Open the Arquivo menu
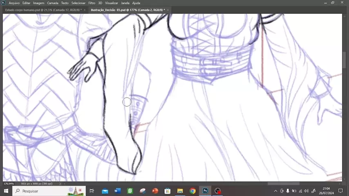Viewport: 349px width, 196px height. pos(14,3)
